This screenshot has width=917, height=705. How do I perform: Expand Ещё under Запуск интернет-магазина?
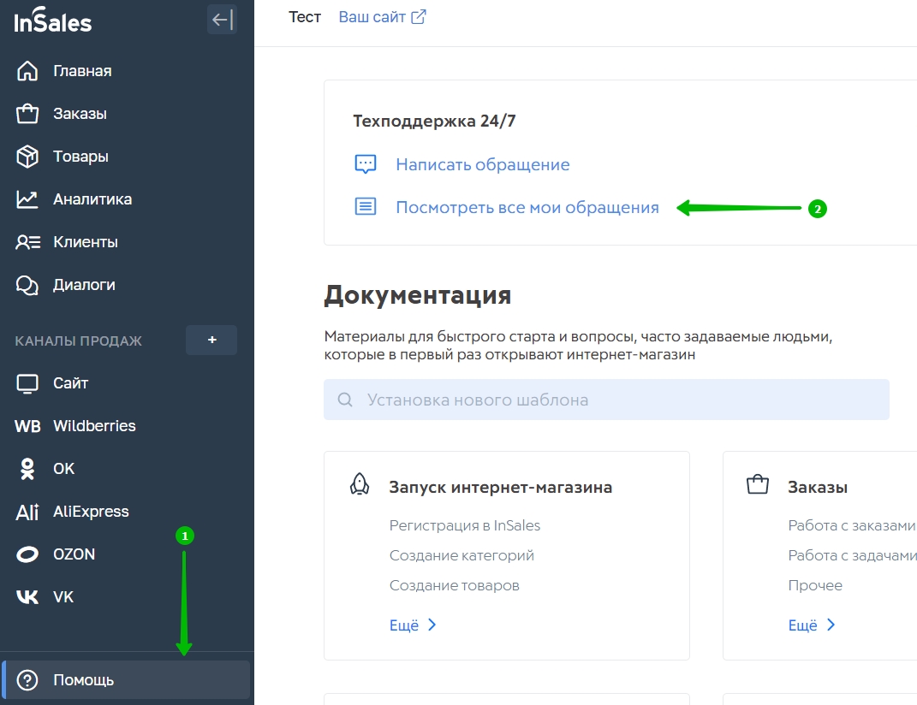[x=413, y=625]
